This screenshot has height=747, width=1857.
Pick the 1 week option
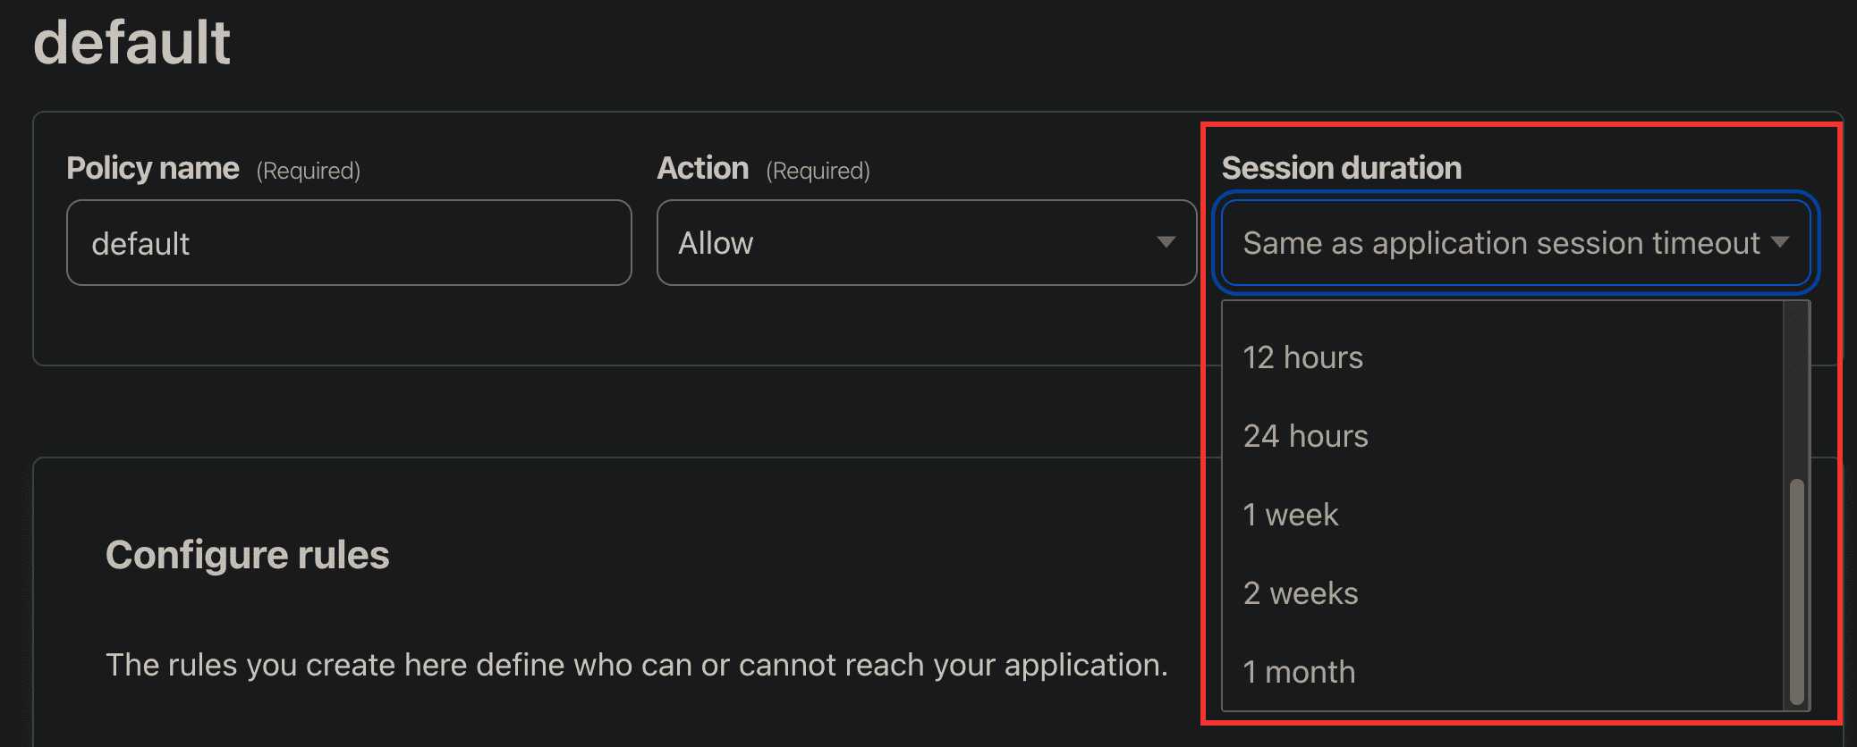point(1291,515)
